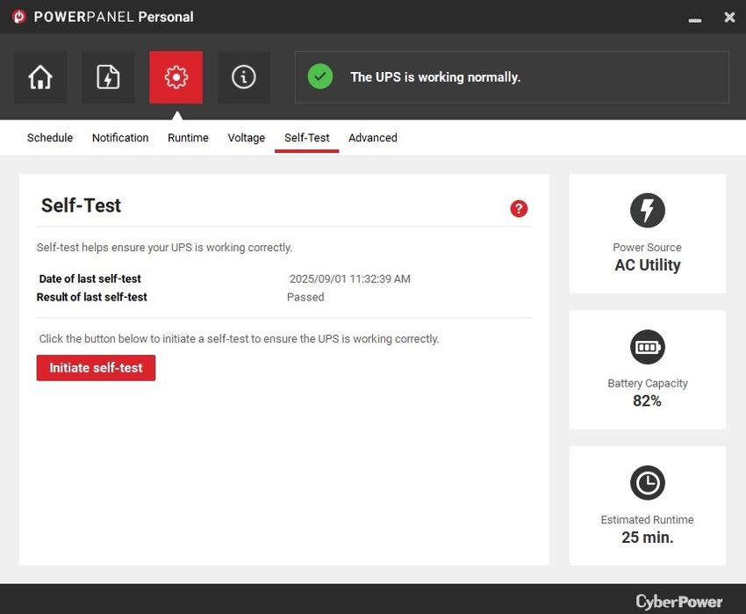Screen dimensions: 746x614
Task: Click the 'Self-Test' panel heading
Action: coord(81,206)
